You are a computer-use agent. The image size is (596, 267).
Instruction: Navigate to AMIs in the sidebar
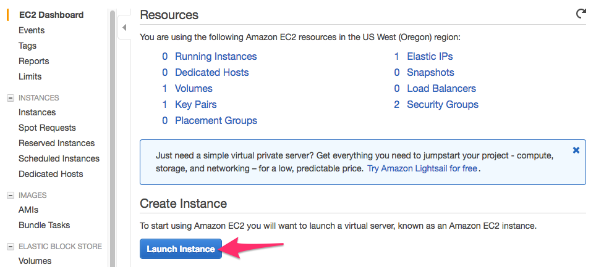pos(28,210)
